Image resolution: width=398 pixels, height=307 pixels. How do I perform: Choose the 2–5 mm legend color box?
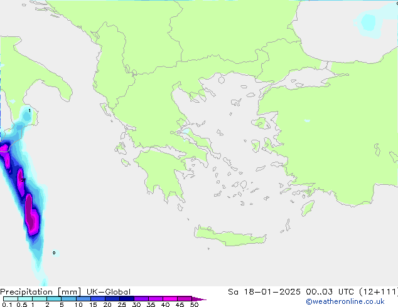click(x=54, y=299)
